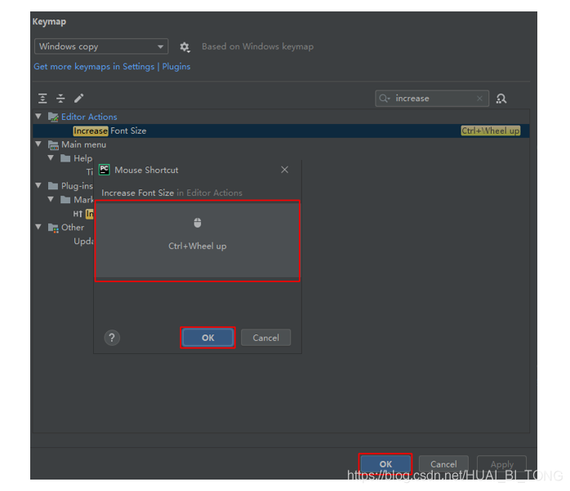The image size is (570, 491).
Task: Collapse the Other tree node
Action: [x=38, y=227]
